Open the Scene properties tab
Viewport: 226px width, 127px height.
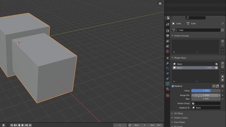[167, 46]
